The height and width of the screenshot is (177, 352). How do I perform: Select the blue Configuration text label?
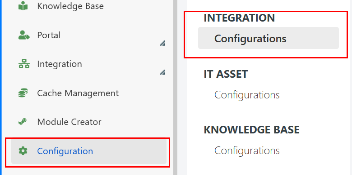pyautogui.click(x=65, y=151)
